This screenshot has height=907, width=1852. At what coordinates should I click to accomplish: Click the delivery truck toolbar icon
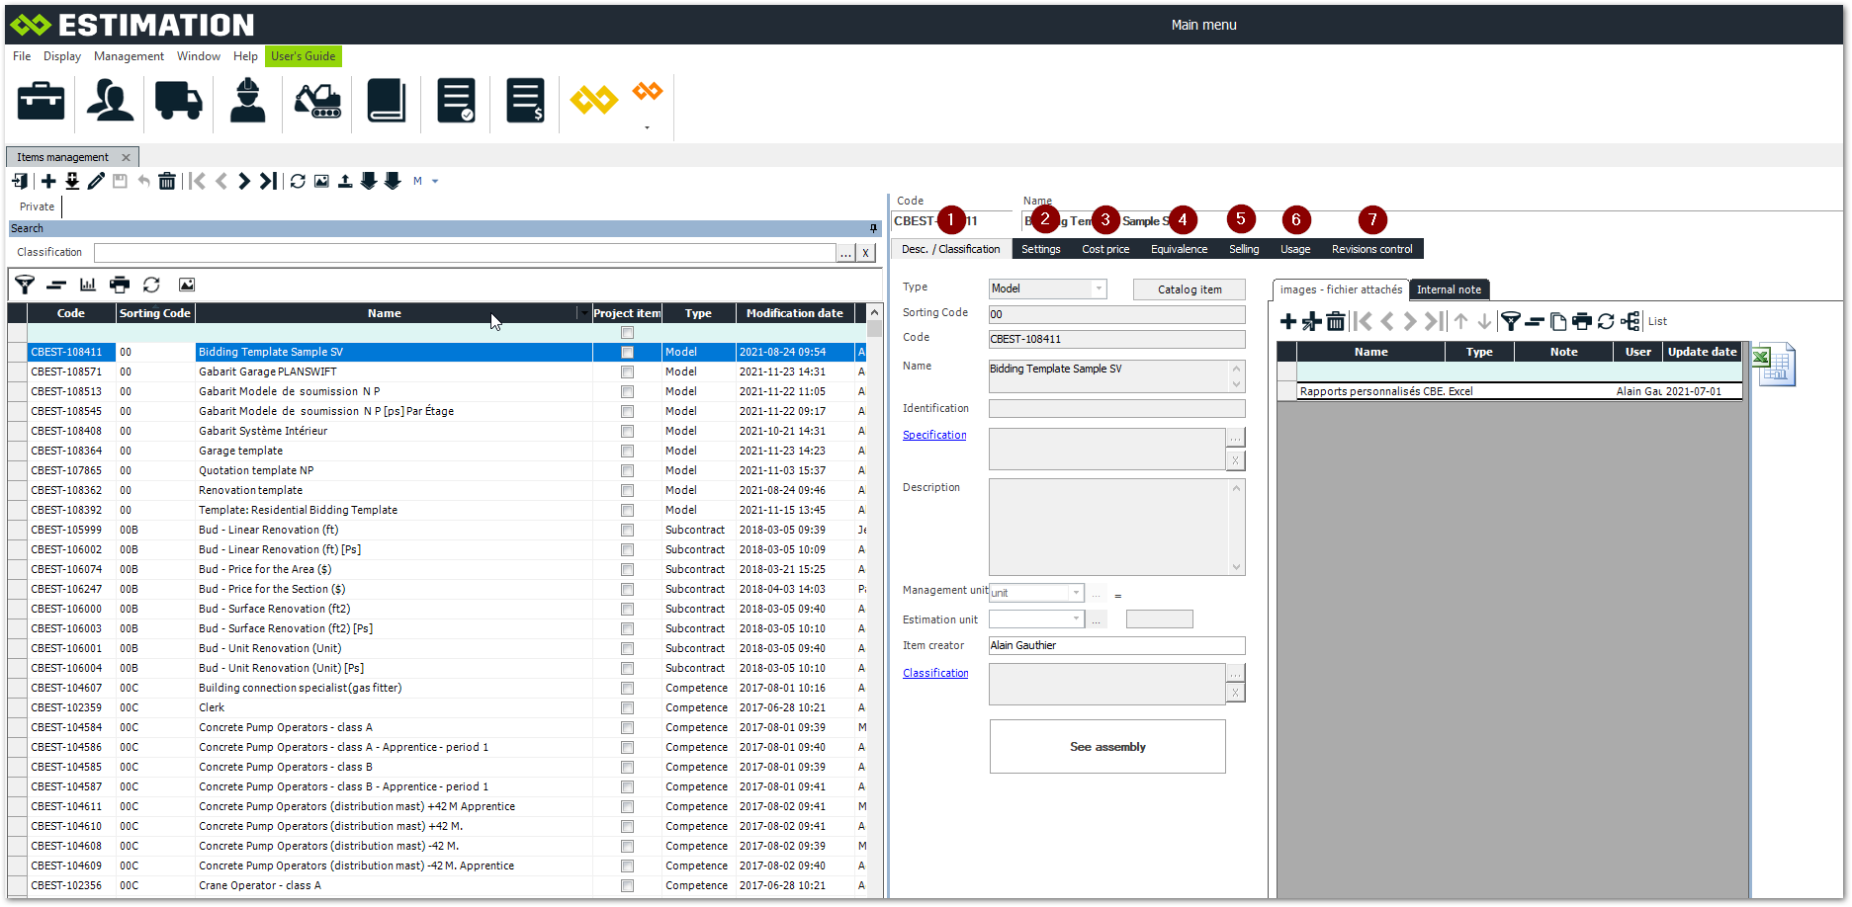178,101
